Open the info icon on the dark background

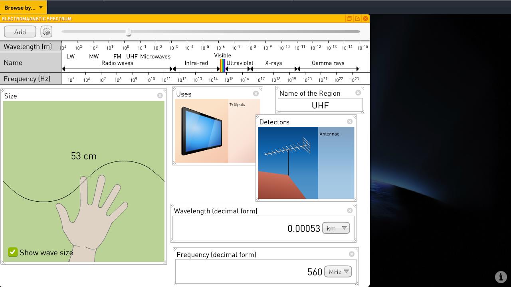pos(501,277)
